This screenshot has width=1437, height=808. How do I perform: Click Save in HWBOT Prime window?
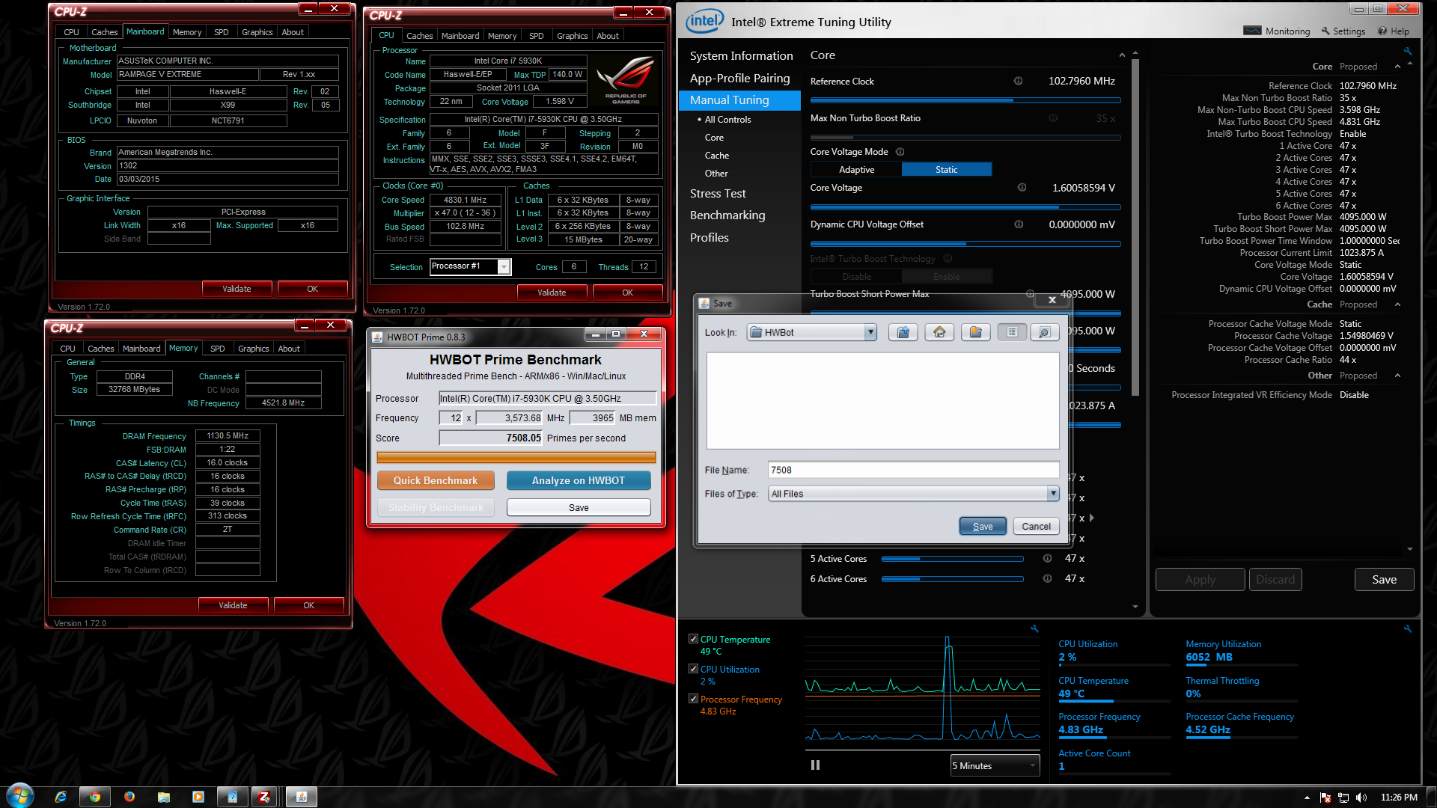pos(579,507)
